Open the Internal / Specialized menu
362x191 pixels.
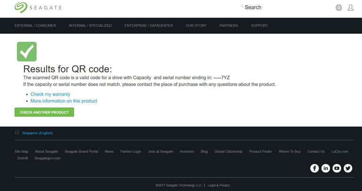[x=90, y=25]
